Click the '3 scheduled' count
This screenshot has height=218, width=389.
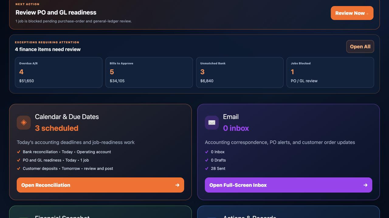[x=57, y=128]
